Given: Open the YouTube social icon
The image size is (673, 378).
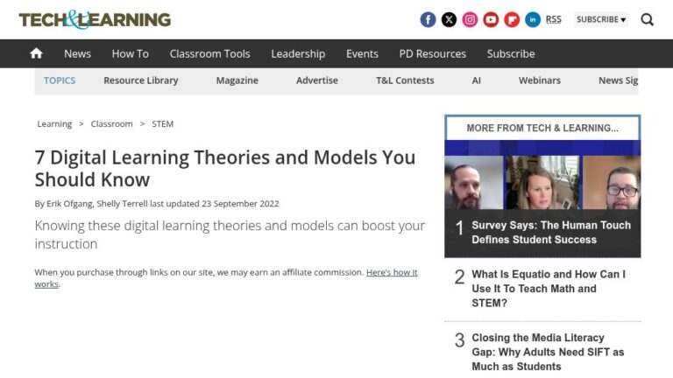Looking at the screenshot, I should (491, 20).
